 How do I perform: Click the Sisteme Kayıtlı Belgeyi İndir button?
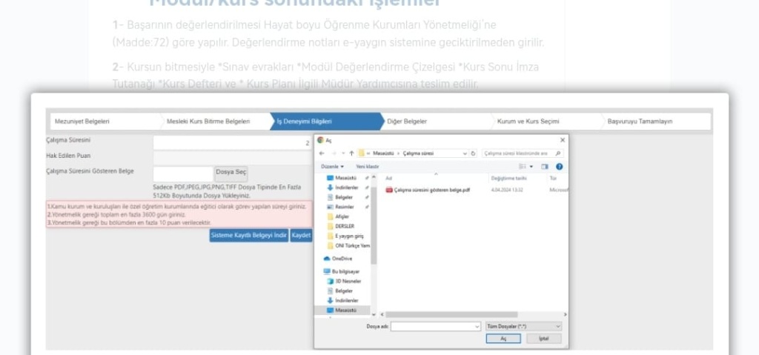click(248, 235)
